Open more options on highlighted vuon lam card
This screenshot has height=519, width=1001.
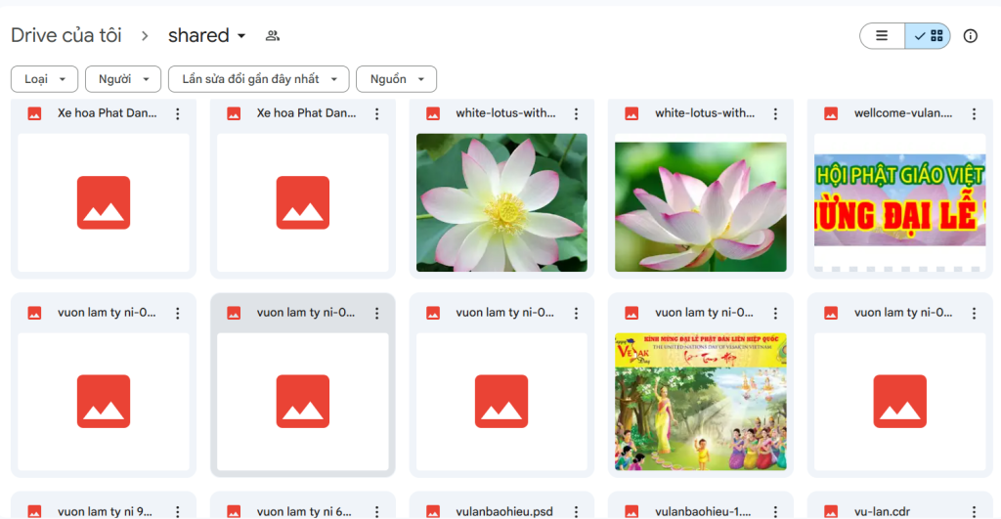coord(376,313)
